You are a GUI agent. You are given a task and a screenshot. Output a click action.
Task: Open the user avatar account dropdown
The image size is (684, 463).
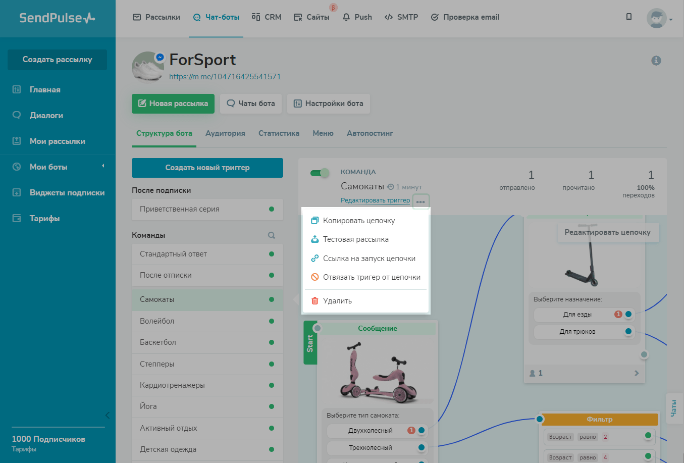coord(659,19)
